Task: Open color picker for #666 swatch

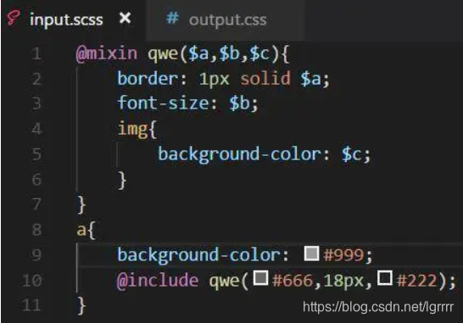Action: coord(260,278)
